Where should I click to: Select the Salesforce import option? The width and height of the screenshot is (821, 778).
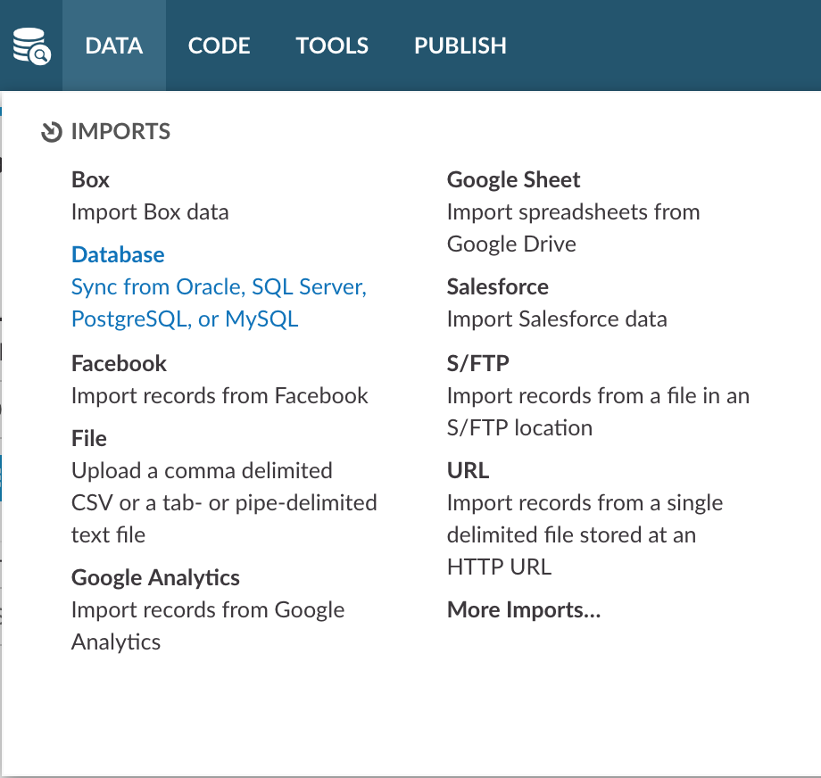[497, 286]
